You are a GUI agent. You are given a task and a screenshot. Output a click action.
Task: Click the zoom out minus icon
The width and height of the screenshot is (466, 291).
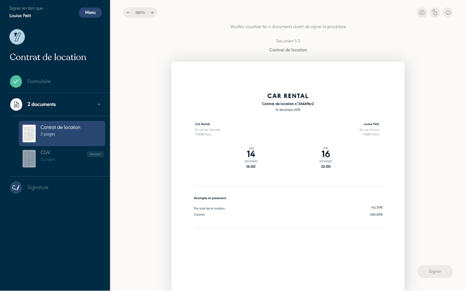(x=128, y=13)
